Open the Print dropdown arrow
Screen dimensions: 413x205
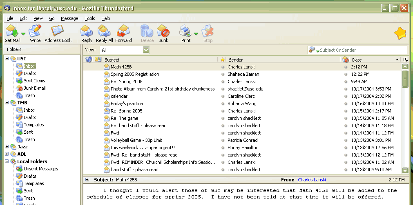[x=196, y=34]
